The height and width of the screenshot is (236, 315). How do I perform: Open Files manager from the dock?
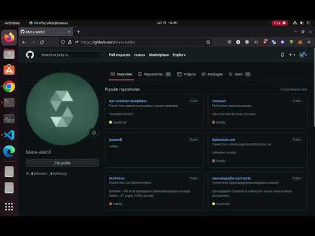click(9, 54)
